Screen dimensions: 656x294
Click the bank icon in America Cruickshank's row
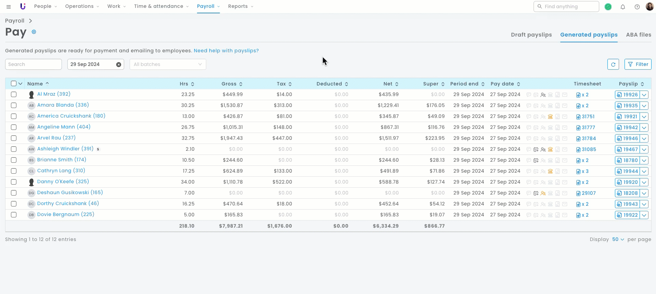click(550, 117)
